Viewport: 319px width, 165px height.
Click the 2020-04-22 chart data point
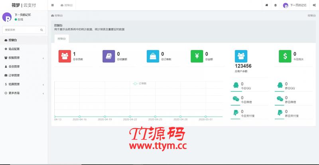(x=130, y=117)
